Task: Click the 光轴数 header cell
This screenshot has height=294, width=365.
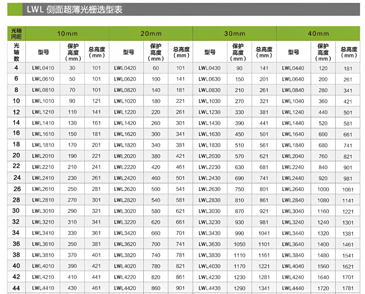Action: [x=16, y=52]
